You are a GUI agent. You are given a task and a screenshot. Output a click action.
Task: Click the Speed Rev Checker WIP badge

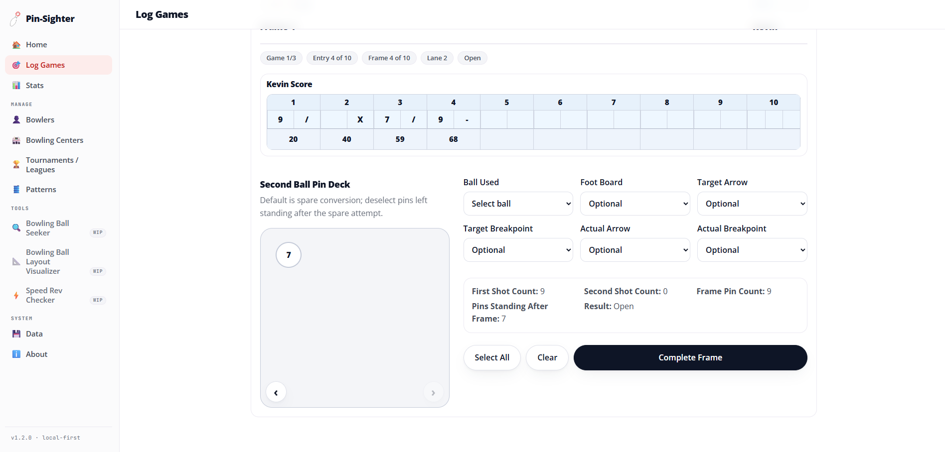[x=98, y=300]
